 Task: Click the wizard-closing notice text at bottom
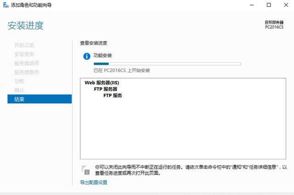coord(191,170)
